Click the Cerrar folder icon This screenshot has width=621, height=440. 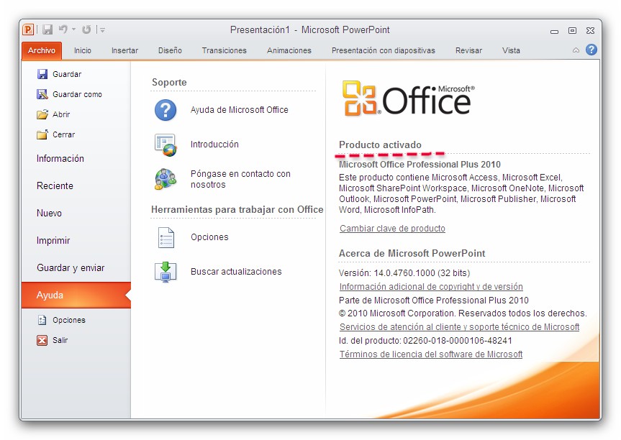(x=42, y=134)
